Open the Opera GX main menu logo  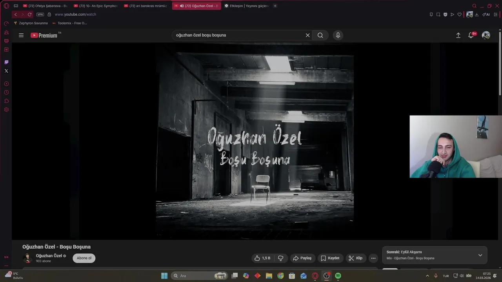[x=6, y=6]
